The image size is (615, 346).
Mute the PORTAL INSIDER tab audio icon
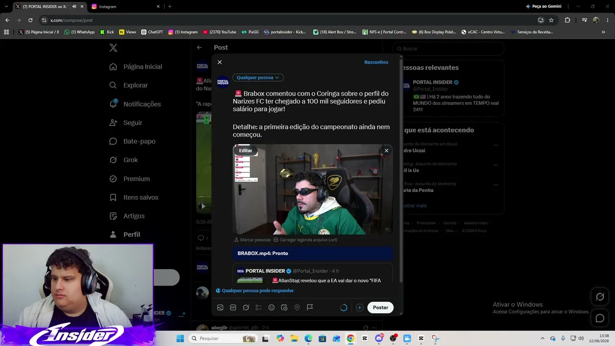[x=74, y=7]
